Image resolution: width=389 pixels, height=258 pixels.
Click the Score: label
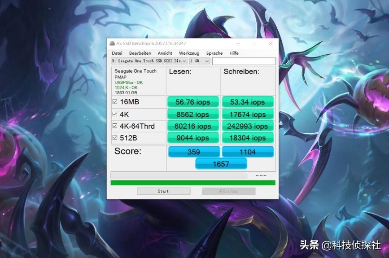click(x=128, y=151)
